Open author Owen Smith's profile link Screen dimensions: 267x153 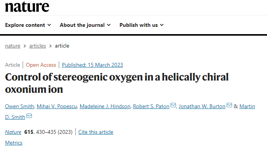click(20, 107)
